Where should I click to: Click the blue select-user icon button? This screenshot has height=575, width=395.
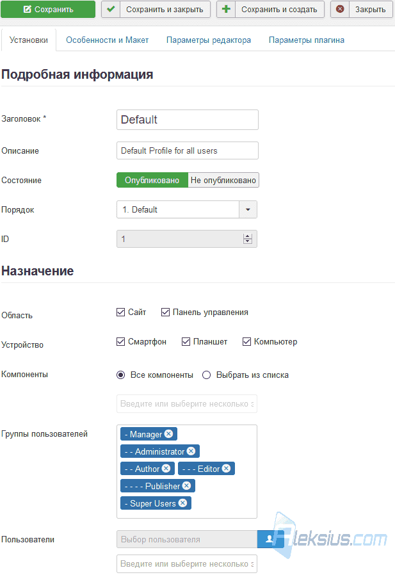point(270,539)
